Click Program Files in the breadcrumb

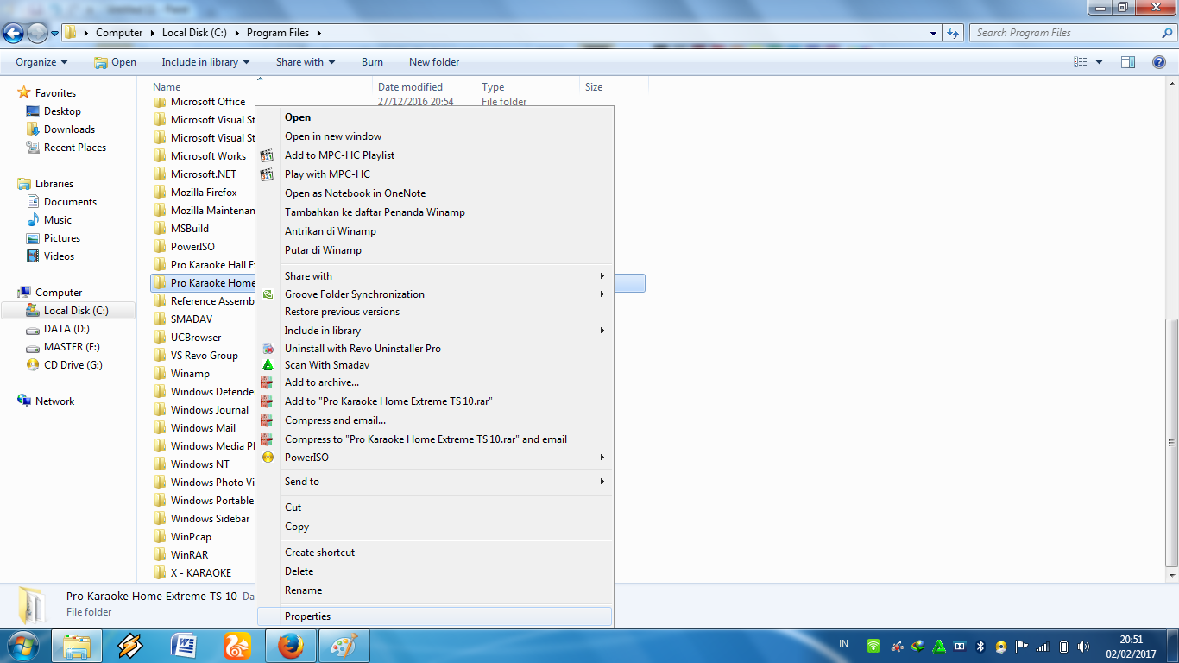click(x=278, y=33)
